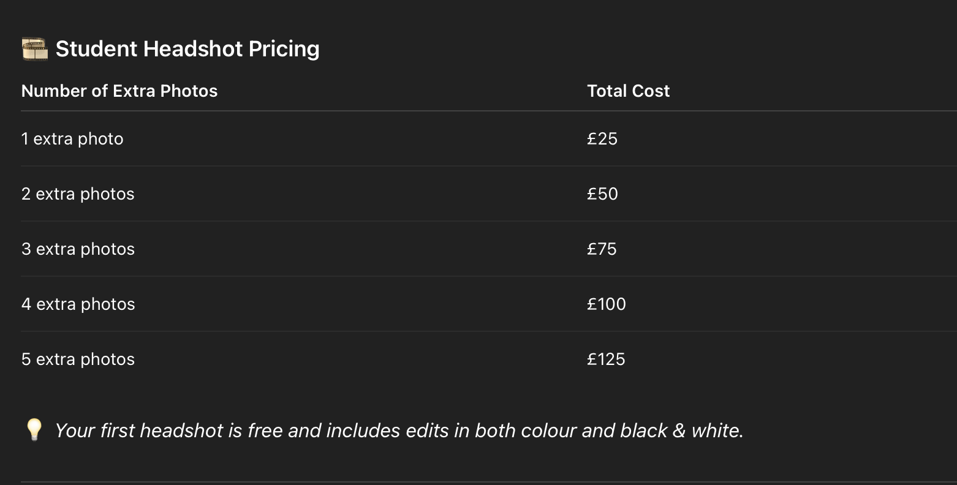Image resolution: width=957 pixels, height=485 pixels.
Task: Select the "3 extra photos" cell
Action: point(78,249)
